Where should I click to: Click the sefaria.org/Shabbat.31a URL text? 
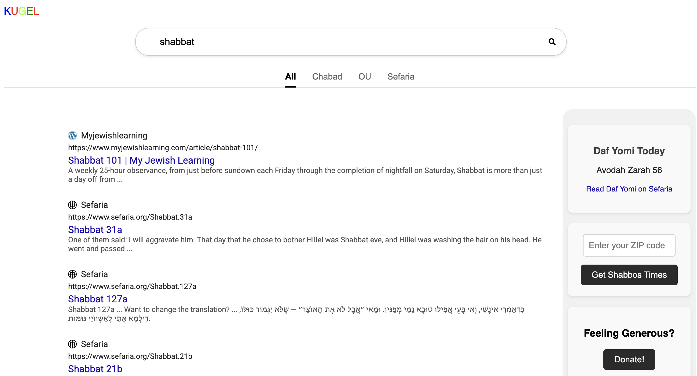[130, 217]
